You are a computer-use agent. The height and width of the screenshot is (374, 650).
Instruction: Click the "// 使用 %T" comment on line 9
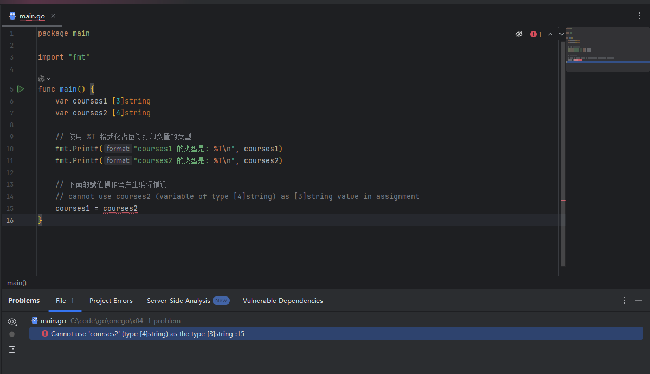[x=124, y=137]
